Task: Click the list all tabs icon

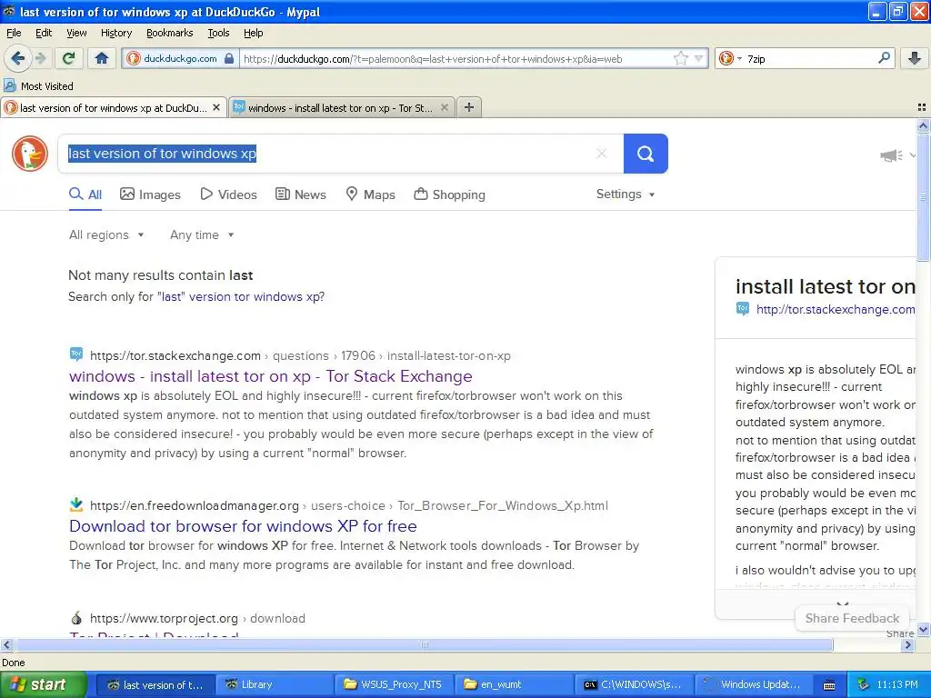Action: pos(922,107)
